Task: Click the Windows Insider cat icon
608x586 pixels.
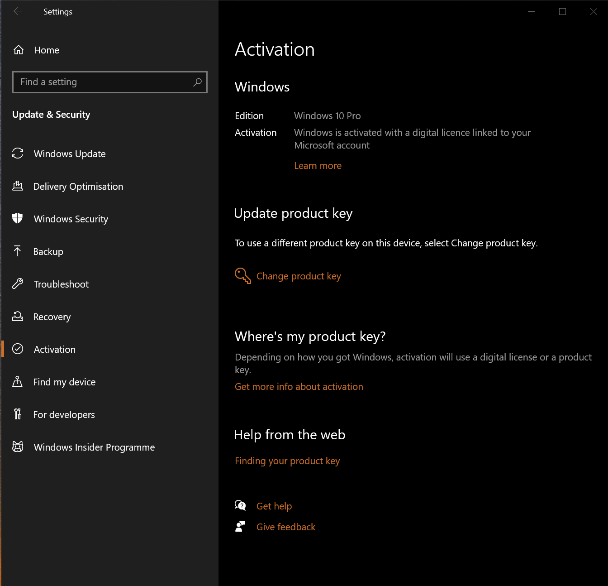Action: (x=18, y=447)
